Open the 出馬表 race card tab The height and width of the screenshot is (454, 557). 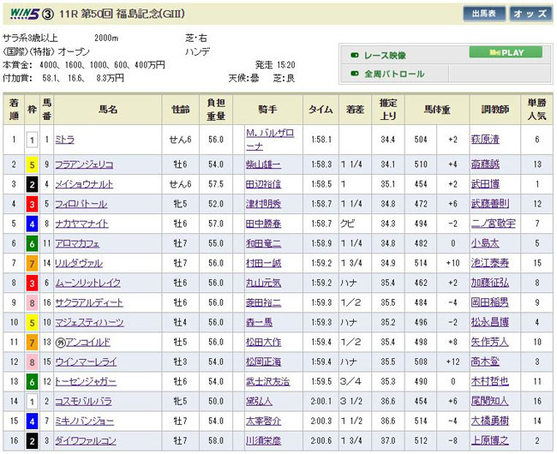[x=483, y=15]
